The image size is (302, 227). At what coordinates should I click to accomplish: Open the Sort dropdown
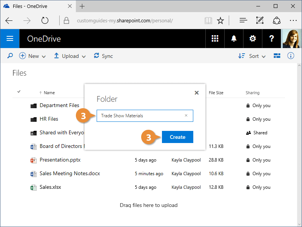[252, 56]
